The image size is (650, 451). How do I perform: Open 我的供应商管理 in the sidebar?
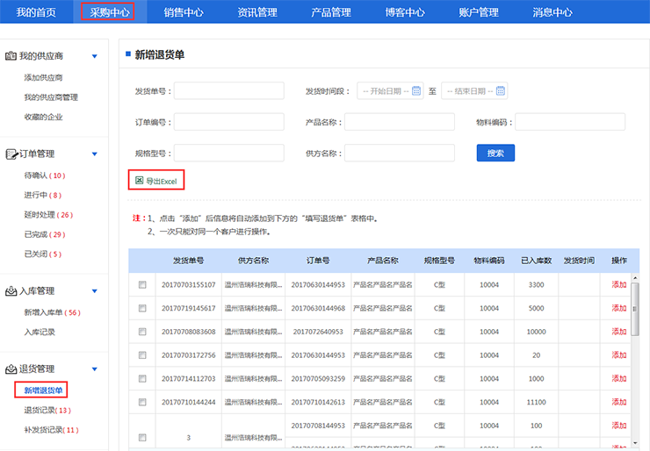[x=51, y=97]
